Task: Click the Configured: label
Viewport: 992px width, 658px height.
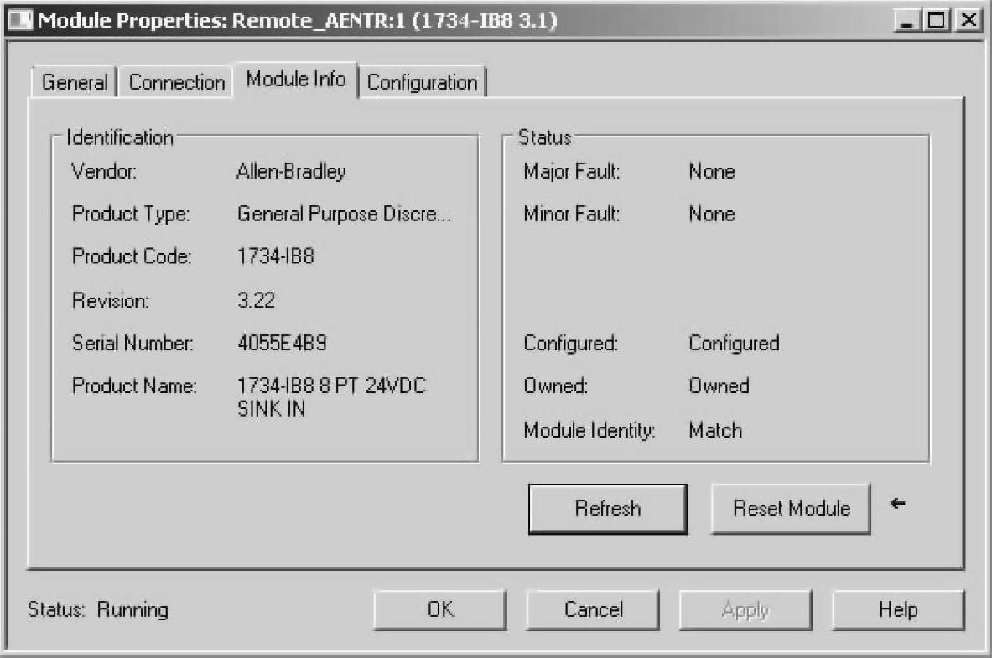Action: 571,344
